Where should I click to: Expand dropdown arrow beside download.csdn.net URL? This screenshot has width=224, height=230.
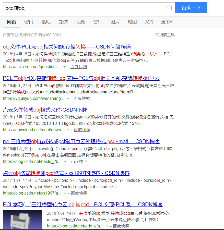[x=68, y=130]
